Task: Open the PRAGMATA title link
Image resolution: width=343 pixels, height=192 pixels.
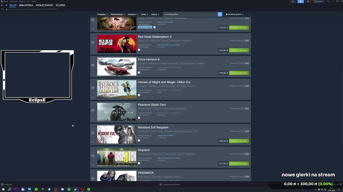Action: click(x=146, y=173)
